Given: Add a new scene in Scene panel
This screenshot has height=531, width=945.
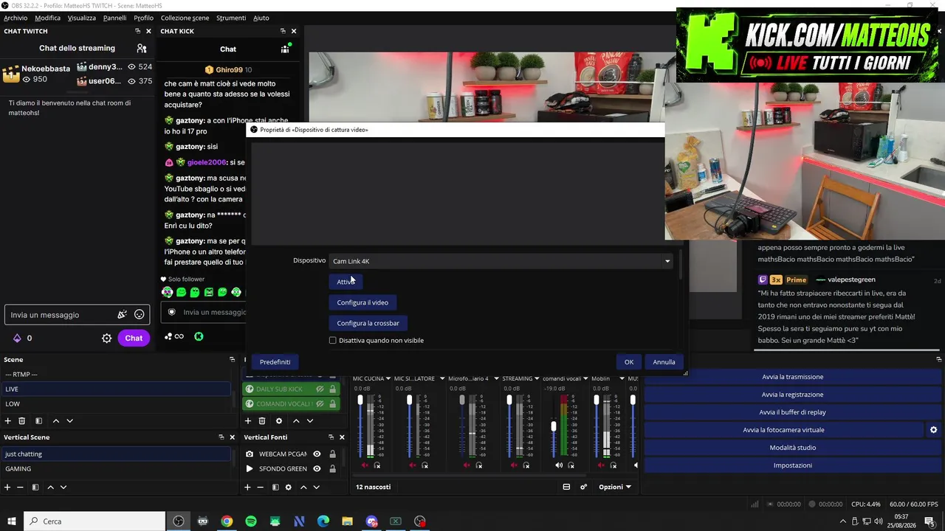Looking at the screenshot, I should tap(8, 420).
